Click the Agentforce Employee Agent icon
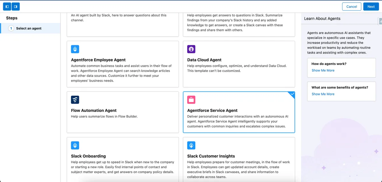Viewport: 382px width, 182px height. 75,49
